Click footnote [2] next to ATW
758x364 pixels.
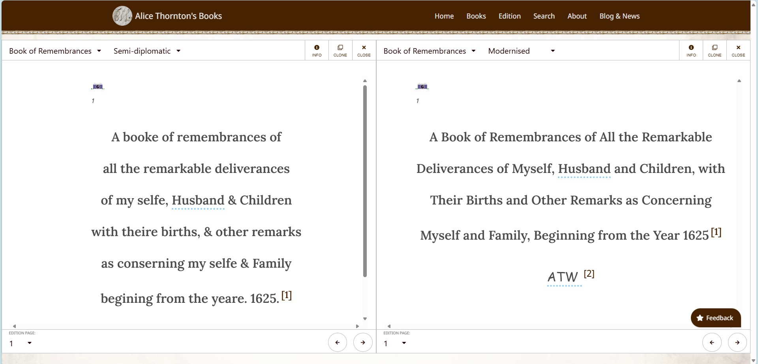pyautogui.click(x=589, y=274)
